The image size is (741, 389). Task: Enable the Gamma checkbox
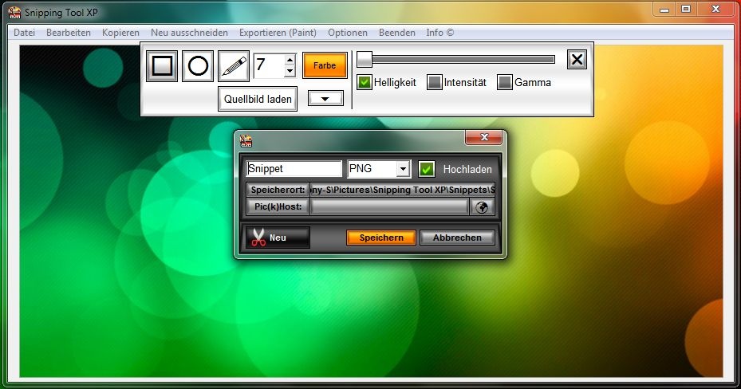504,82
